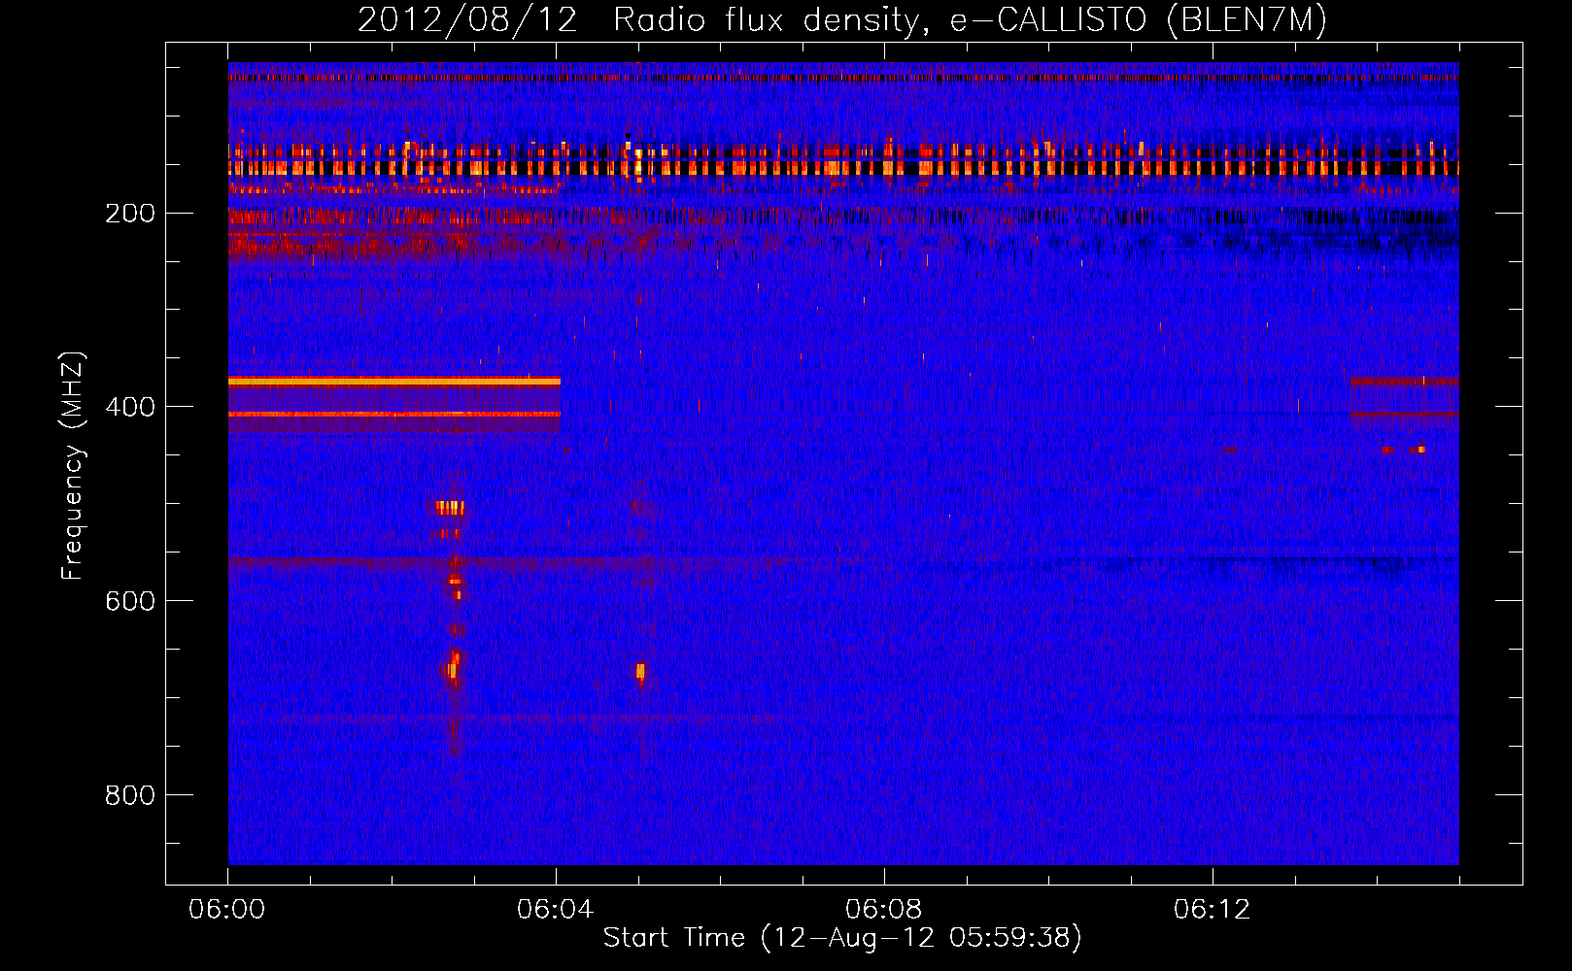Click the 06:00 time tick label
The height and width of the screenshot is (971, 1572).
pos(227,910)
